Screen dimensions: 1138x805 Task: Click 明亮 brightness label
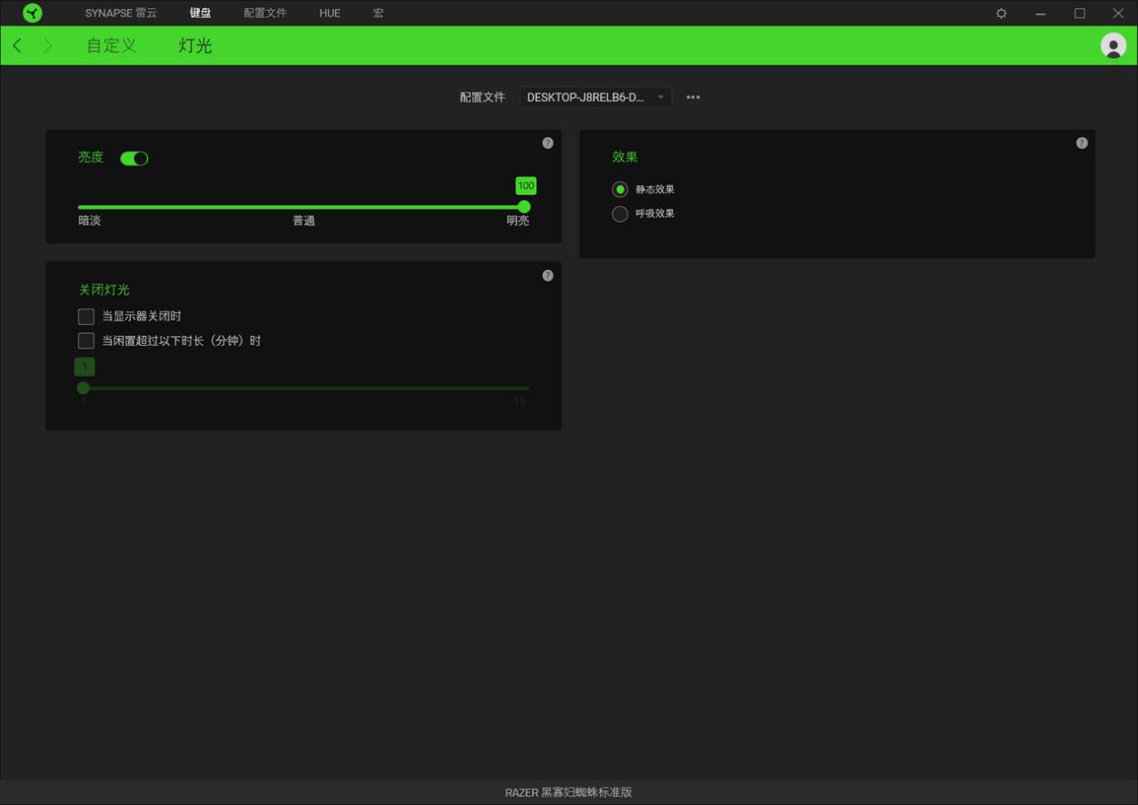coord(518,221)
